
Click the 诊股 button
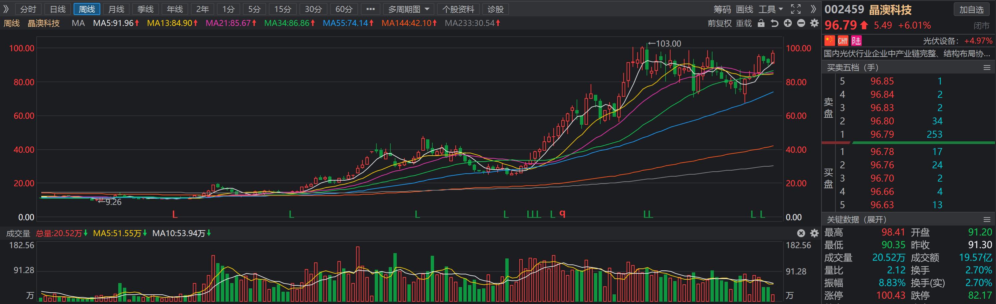[x=495, y=9]
